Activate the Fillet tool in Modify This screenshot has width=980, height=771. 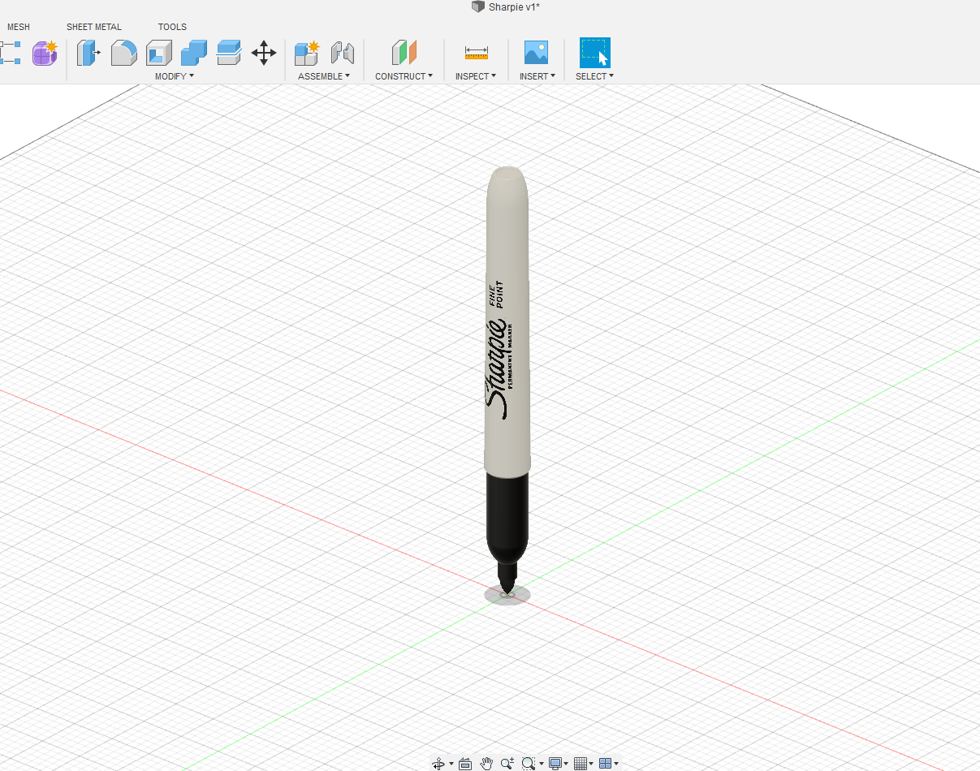123,52
